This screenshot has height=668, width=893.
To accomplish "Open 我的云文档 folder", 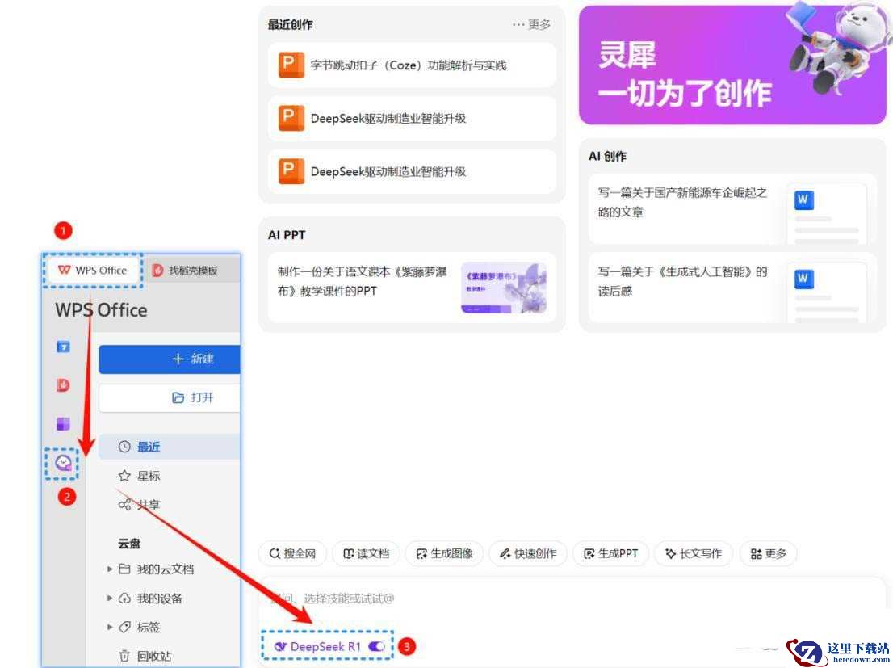I will pos(165,569).
